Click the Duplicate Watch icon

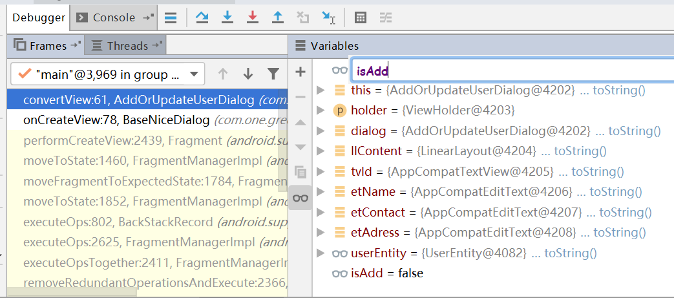[x=300, y=173]
